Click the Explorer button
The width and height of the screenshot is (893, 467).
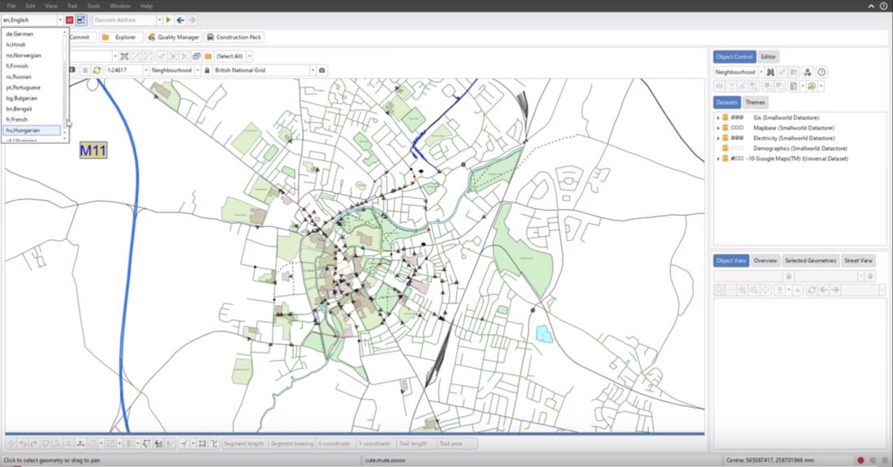pos(120,37)
